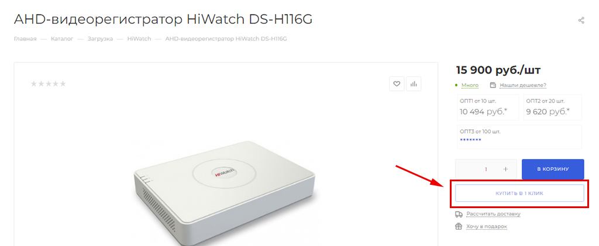
Task: Go to 'Главная' in breadcrumbs
Action: 25,39
